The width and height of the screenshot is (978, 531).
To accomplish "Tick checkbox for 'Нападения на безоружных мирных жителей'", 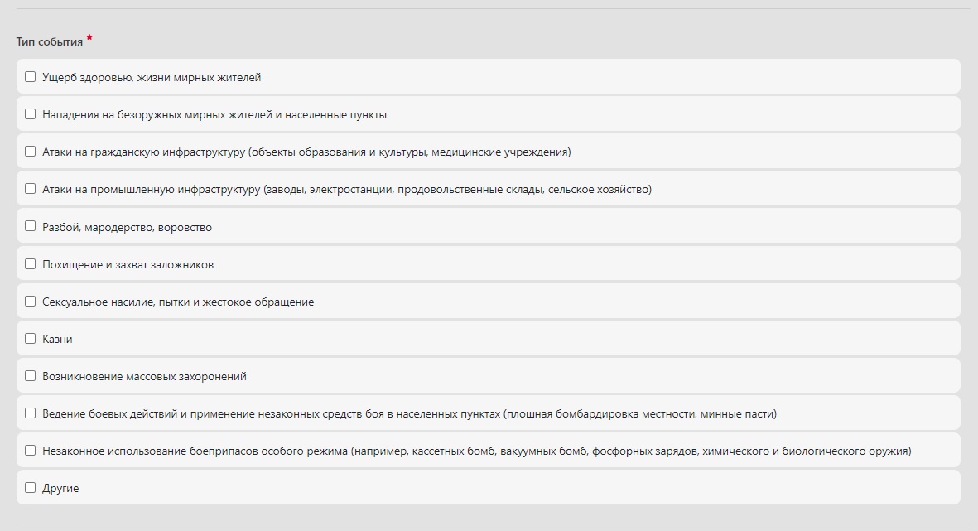I will point(30,114).
